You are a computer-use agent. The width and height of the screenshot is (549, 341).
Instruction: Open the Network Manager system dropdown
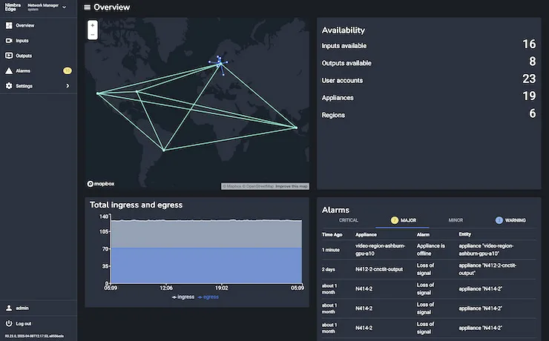click(64, 7)
